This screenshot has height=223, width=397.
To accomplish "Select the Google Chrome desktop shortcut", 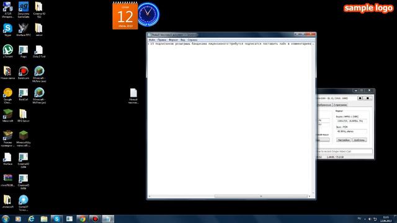I will click(x=7, y=96).
